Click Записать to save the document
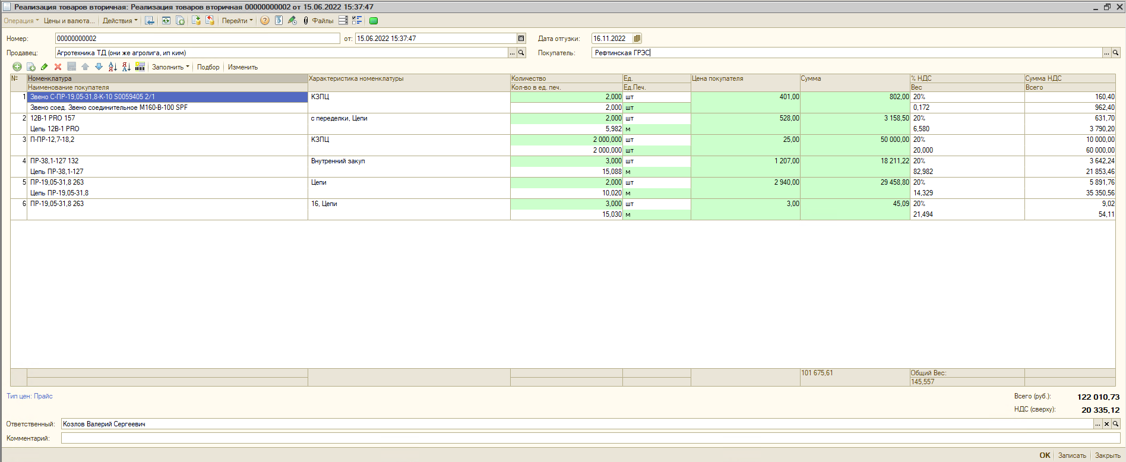 click(x=1072, y=455)
